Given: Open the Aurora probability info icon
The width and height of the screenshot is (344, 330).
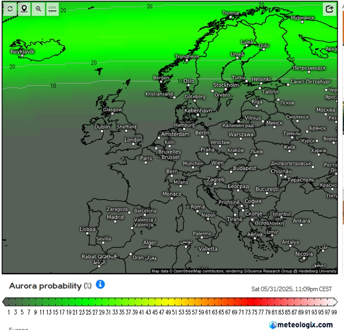Looking at the screenshot, I should pyautogui.click(x=100, y=284).
